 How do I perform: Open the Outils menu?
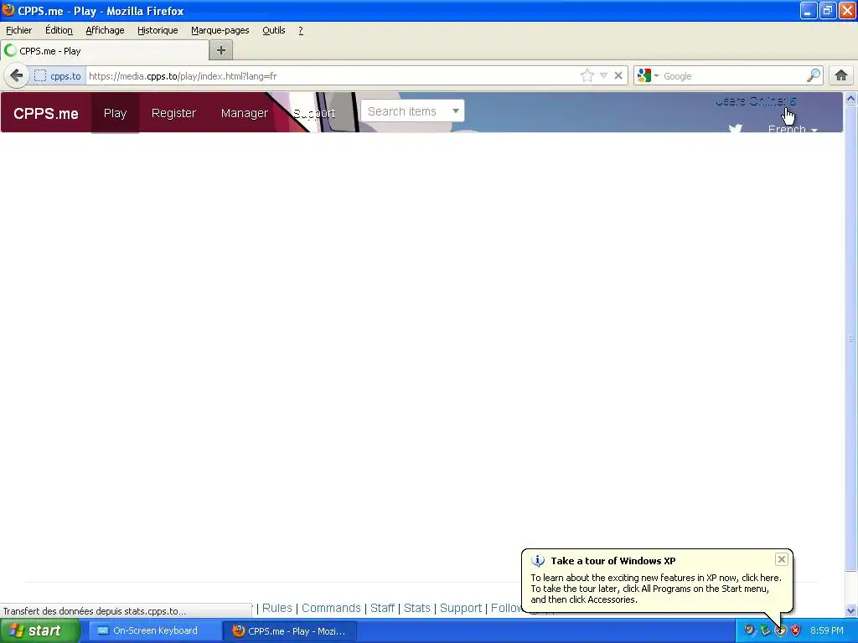point(274,30)
